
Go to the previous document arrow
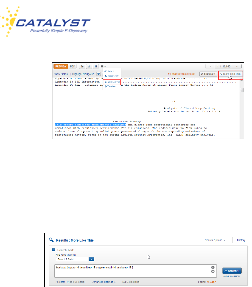click(210, 66)
